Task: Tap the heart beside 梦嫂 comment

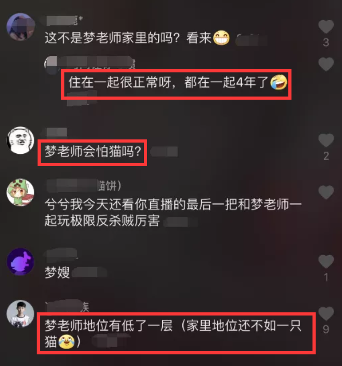Action: (326, 261)
